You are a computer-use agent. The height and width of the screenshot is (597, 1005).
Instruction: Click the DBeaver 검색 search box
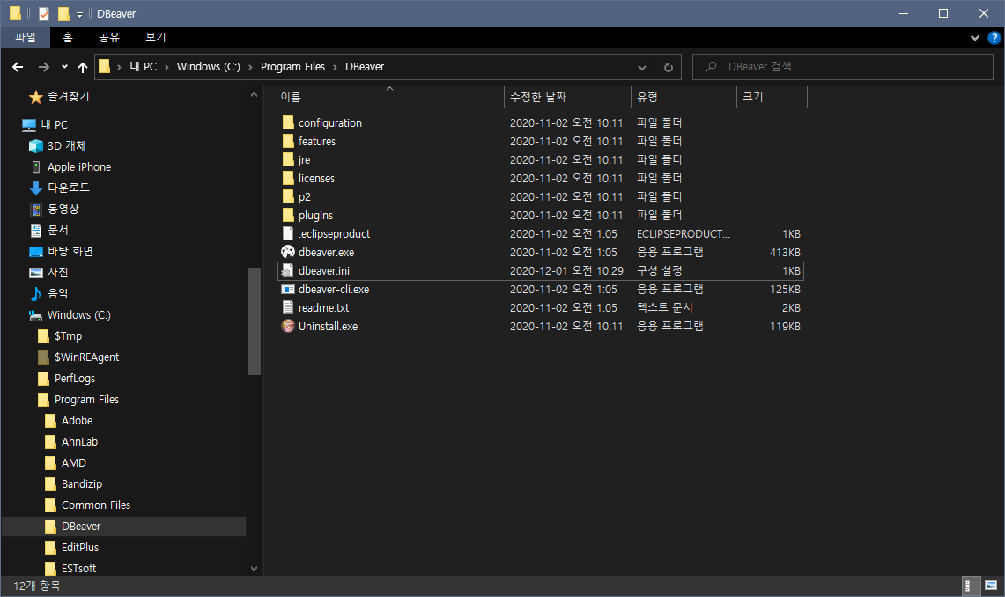[843, 67]
